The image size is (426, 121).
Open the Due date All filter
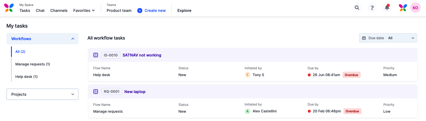[x=388, y=38]
